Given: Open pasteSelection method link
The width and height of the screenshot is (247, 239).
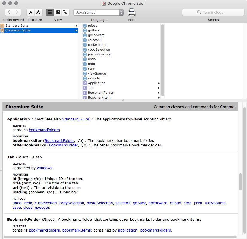Looking at the screenshot, I should pyautogui.click(x=100, y=203).
